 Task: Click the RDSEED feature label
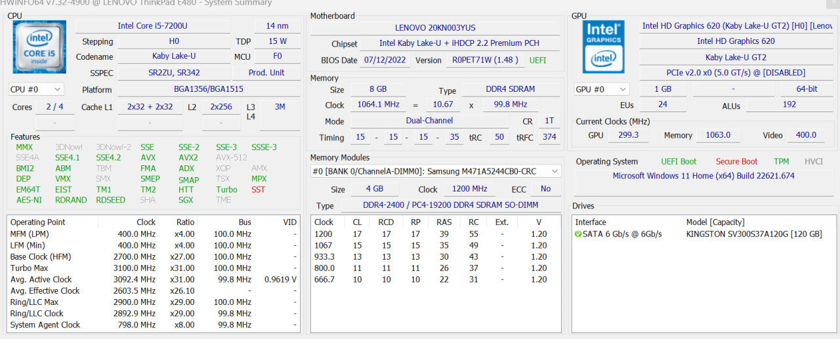(x=110, y=200)
